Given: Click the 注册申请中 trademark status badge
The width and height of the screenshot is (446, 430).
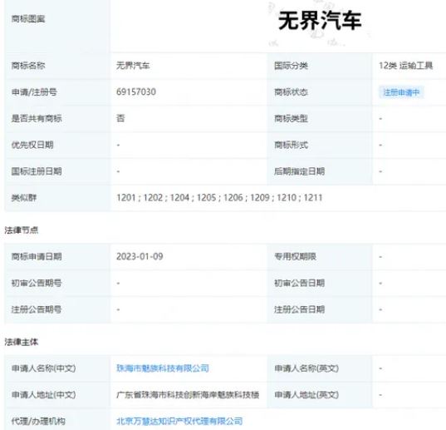Looking at the screenshot, I should coord(401,92).
